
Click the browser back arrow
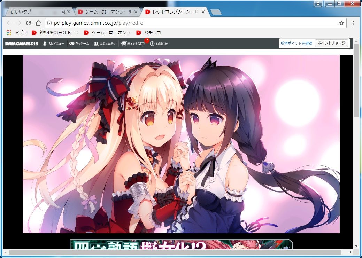point(9,23)
